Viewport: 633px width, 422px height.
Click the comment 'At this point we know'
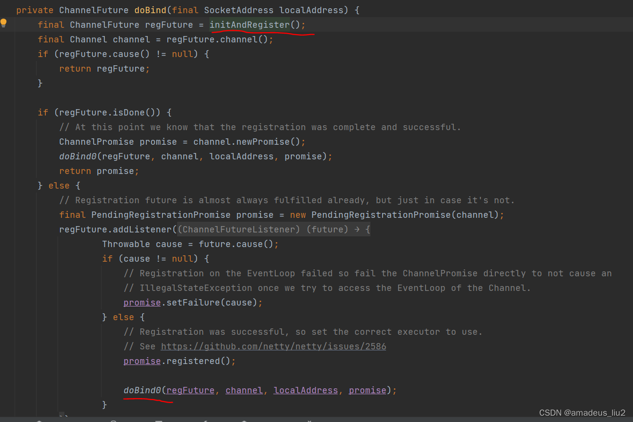click(x=260, y=127)
